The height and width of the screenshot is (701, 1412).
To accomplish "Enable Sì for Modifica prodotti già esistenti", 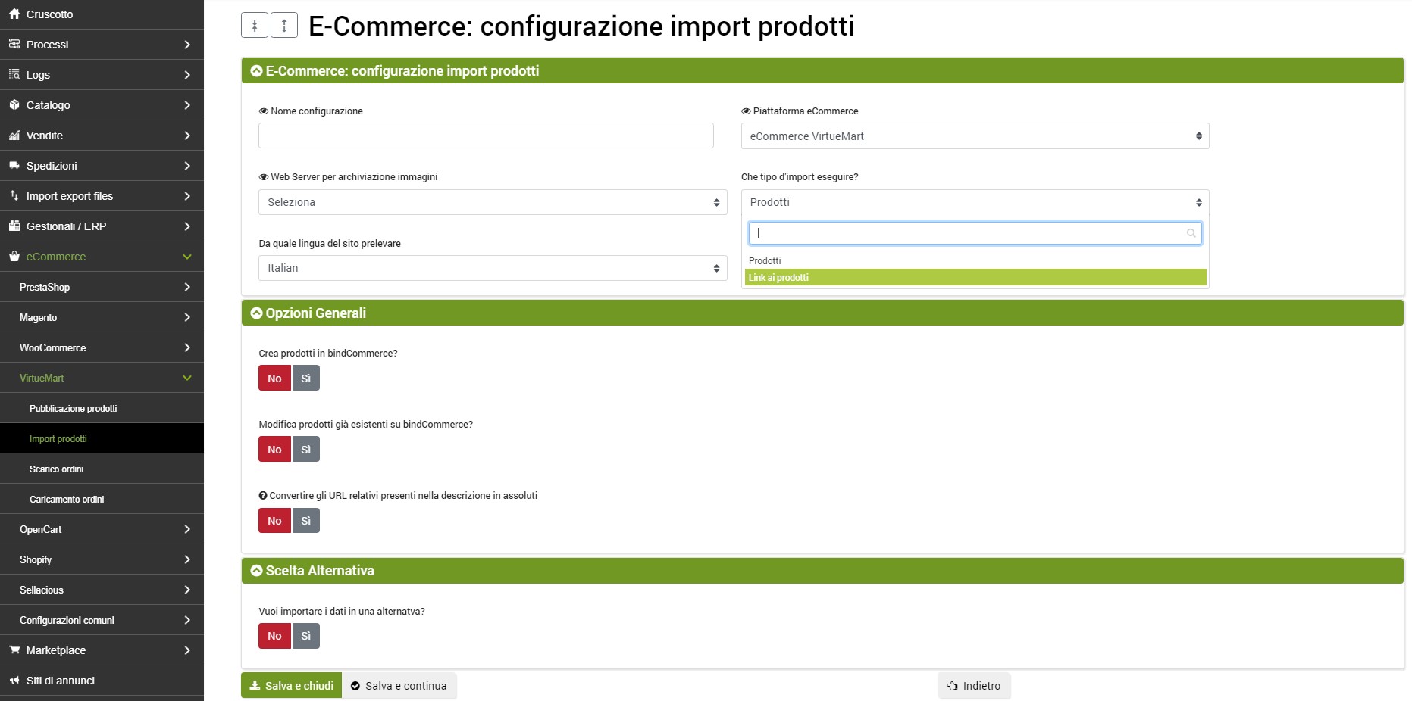I will (x=305, y=450).
